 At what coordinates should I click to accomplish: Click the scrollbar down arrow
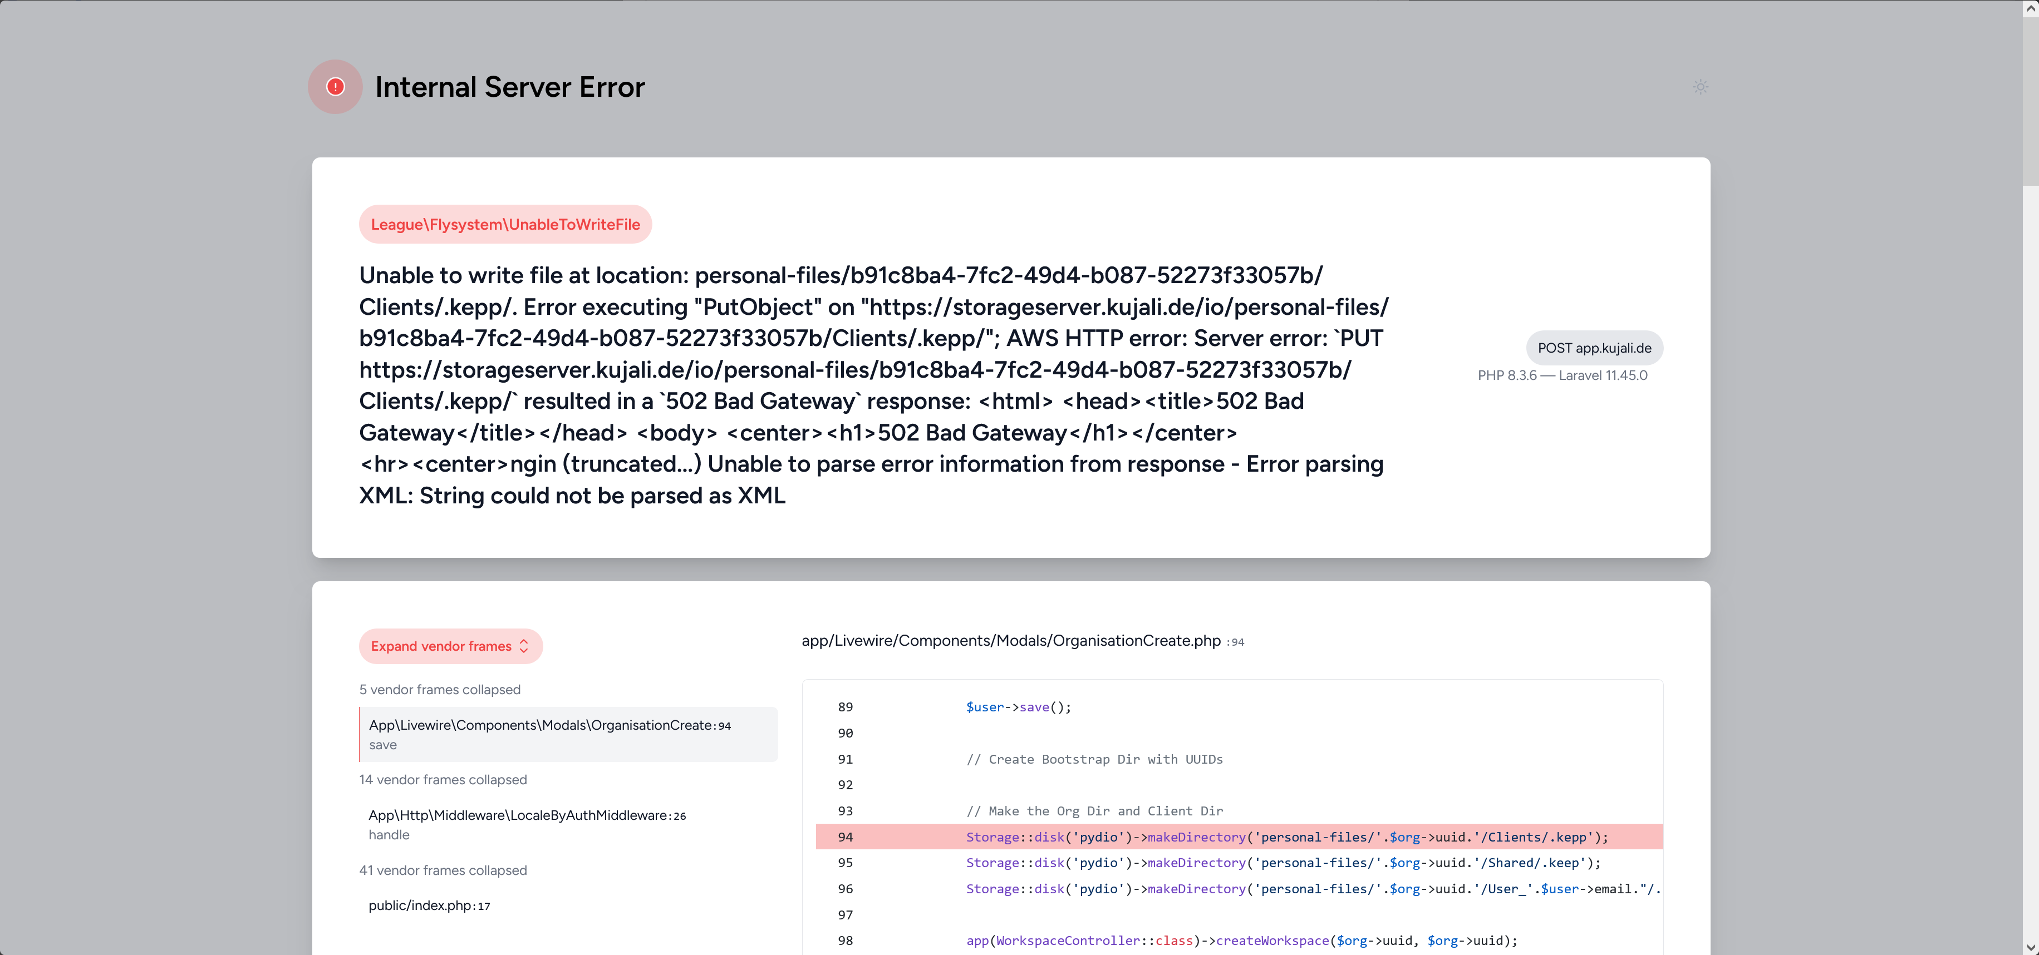click(2030, 947)
